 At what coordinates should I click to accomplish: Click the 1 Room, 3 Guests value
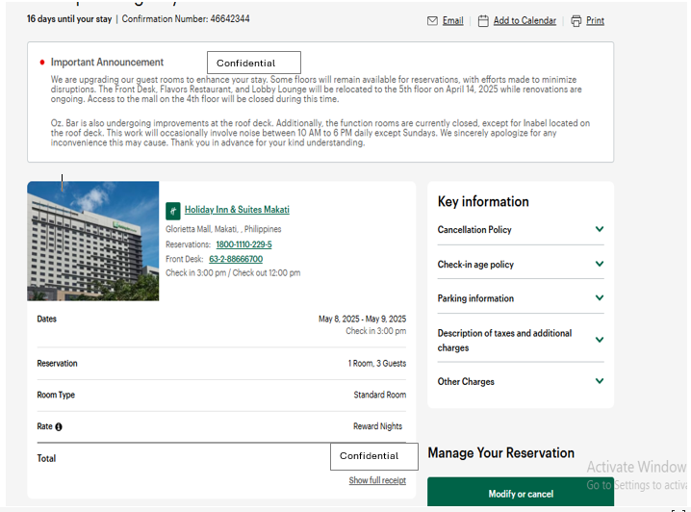coord(377,364)
